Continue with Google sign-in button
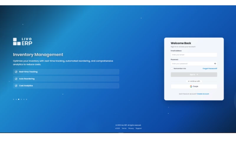Viewport: 236px width, 141px height. (x=194, y=86)
